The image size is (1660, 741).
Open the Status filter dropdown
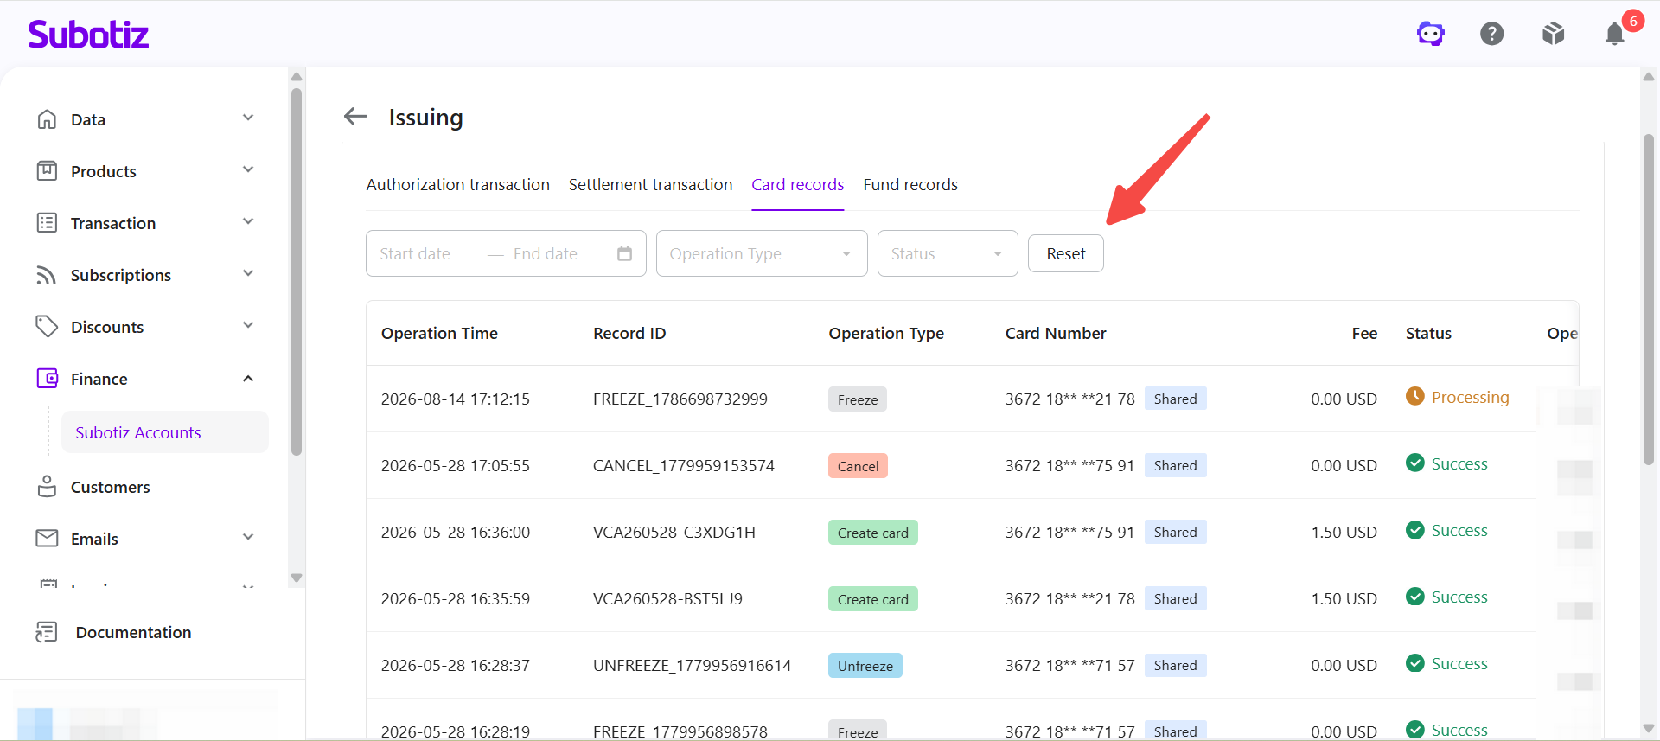click(x=948, y=253)
